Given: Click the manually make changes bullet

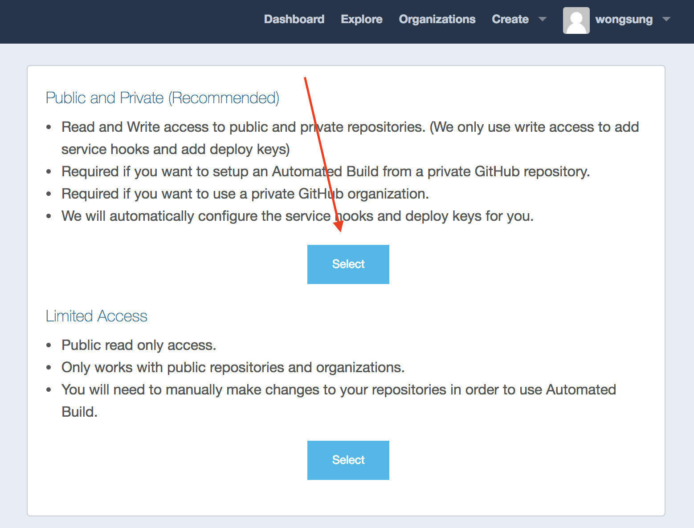Looking at the screenshot, I should [339, 401].
